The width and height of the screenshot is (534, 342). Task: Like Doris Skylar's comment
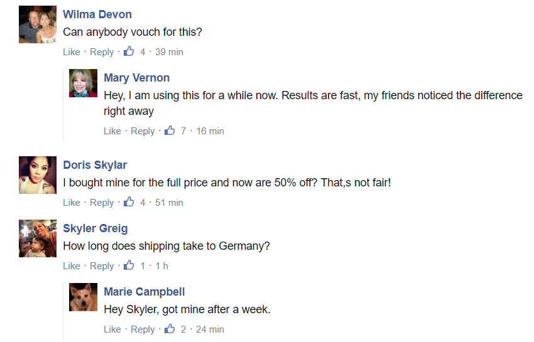click(72, 203)
